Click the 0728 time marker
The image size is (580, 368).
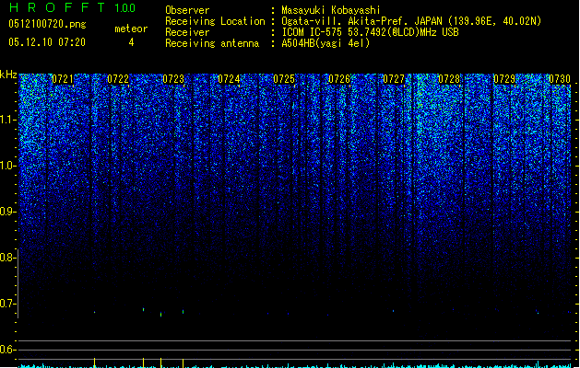pos(449,79)
